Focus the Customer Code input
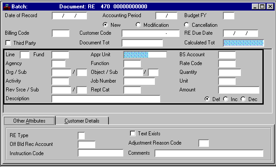The image size is (276, 167). pos(151,33)
